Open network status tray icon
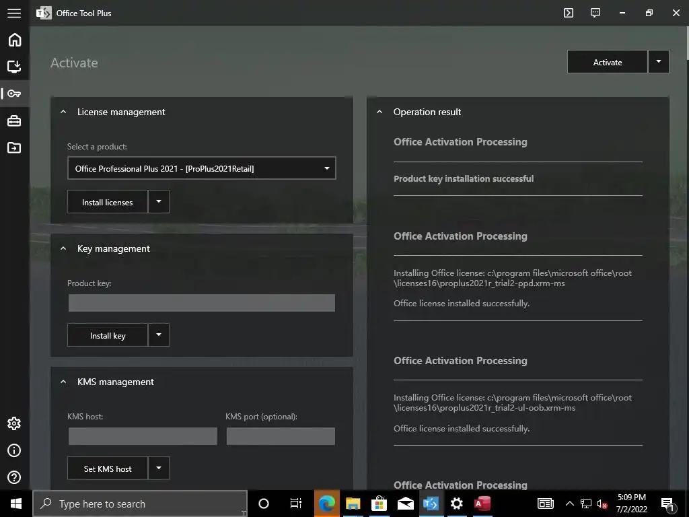The image size is (689, 517). coord(586,504)
